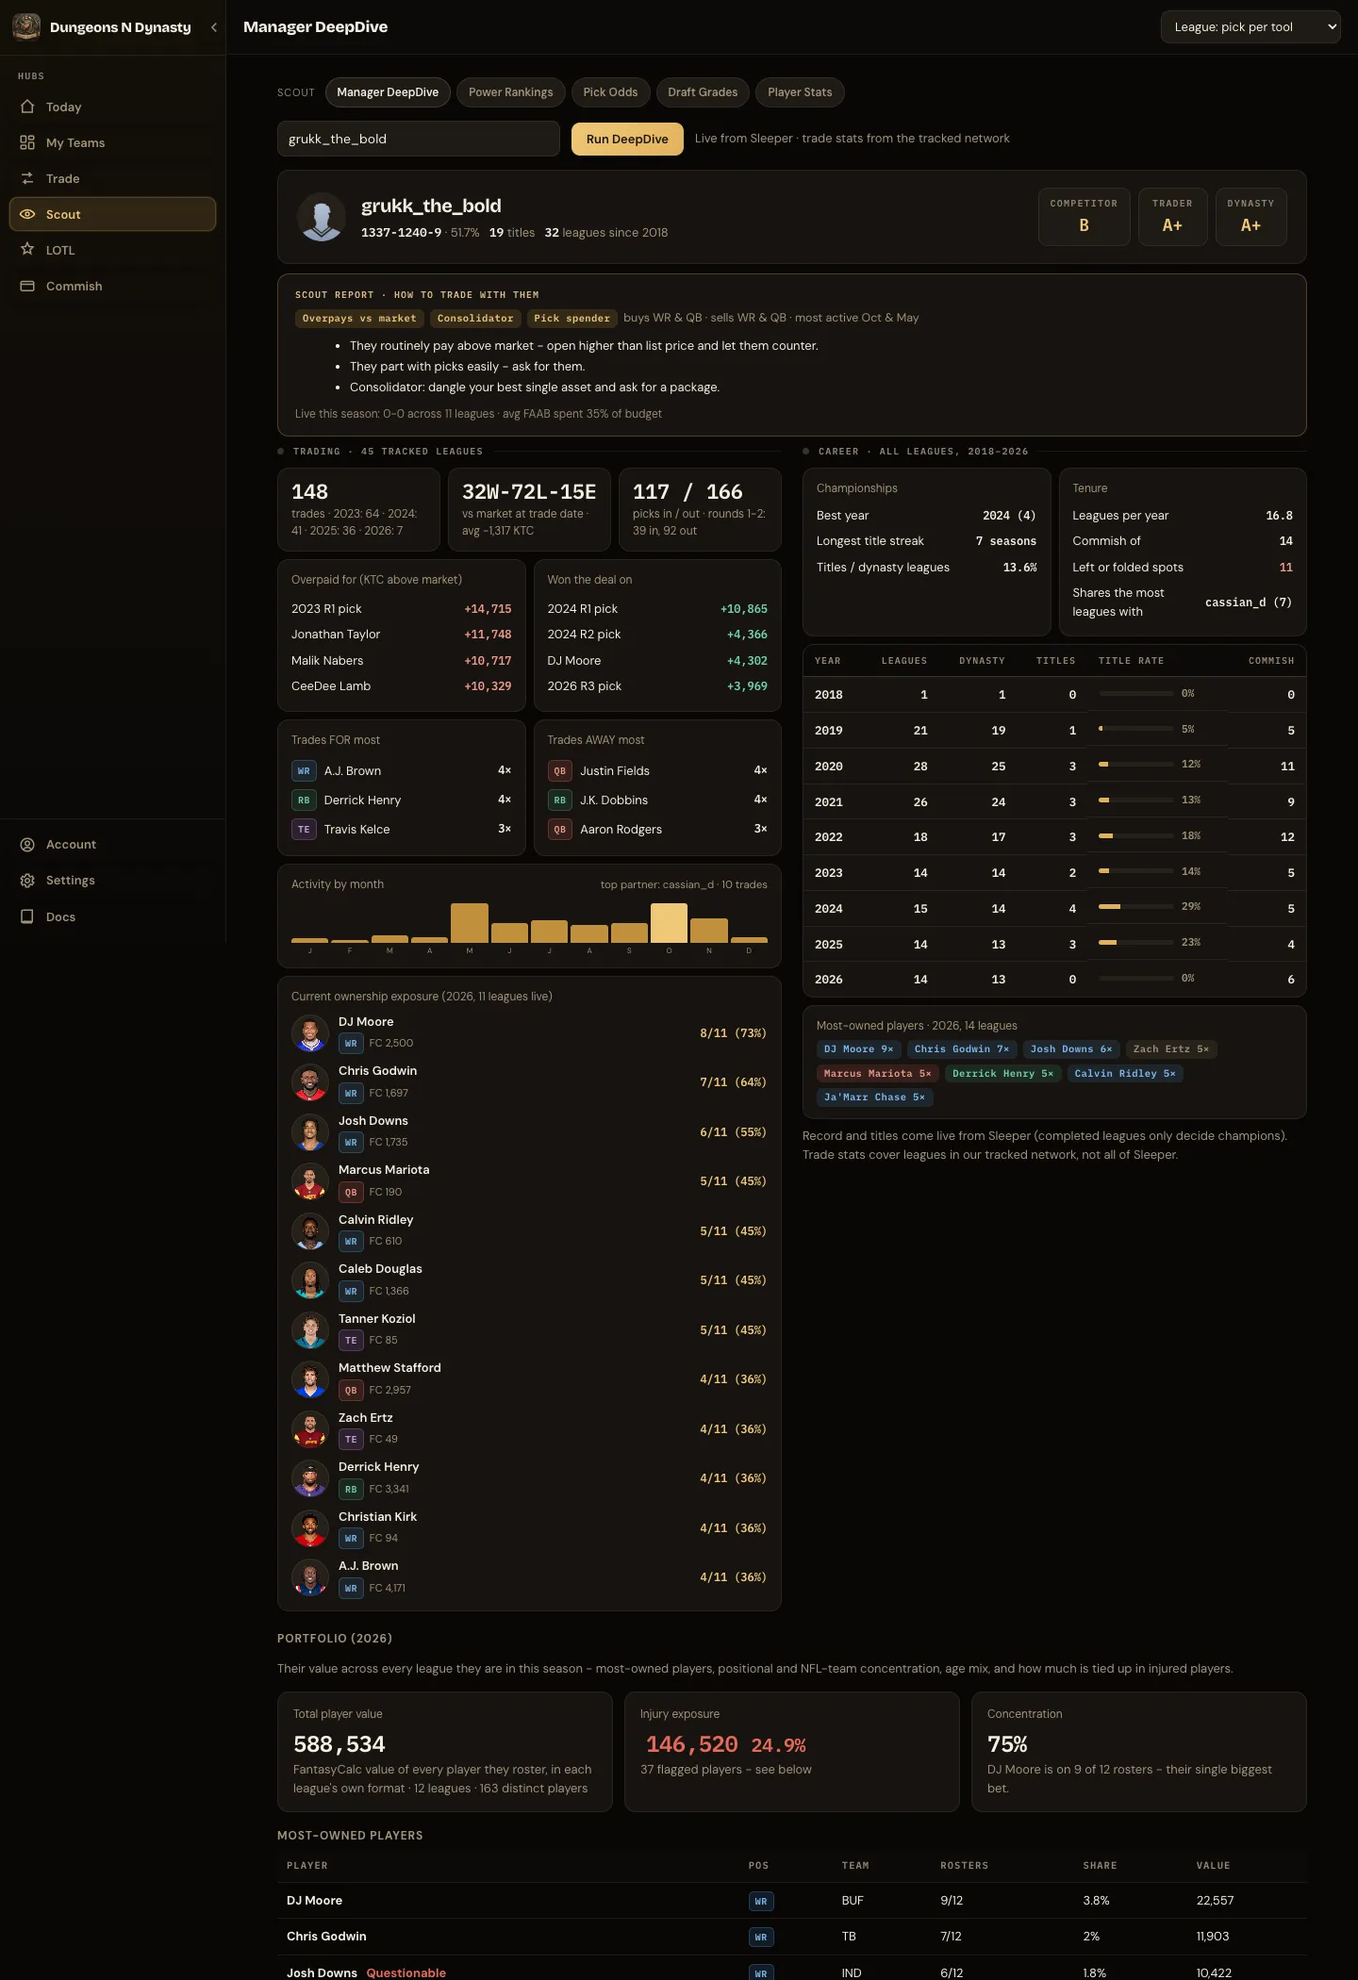
Task: Open Account via the person icon
Action: click(27, 845)
